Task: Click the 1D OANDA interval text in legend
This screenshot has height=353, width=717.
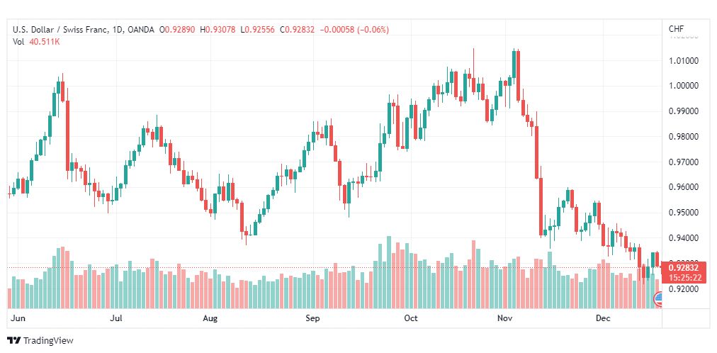Action: coord(133,30)
